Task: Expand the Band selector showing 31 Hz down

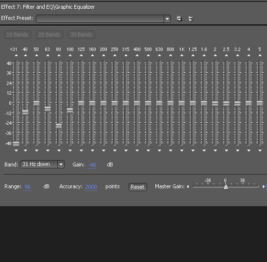Action: click(61, 164)
